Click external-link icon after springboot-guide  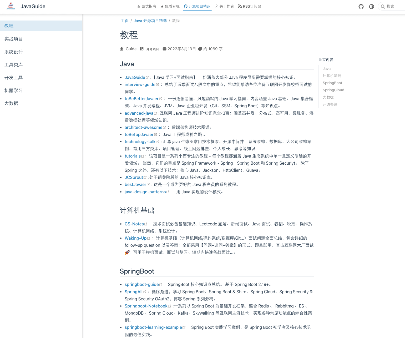coord(161,285)
